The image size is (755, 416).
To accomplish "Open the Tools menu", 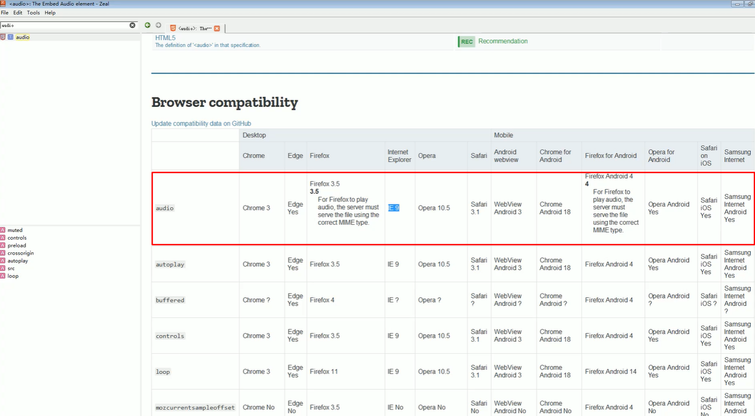I will click(x=33, y=13).
